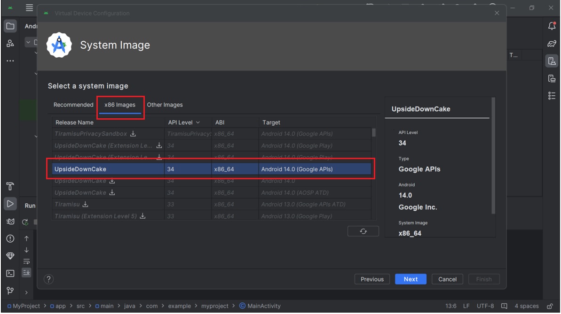Click the details panel scrollbar
The width and height of the screenshot is (561, 314).
493,156
